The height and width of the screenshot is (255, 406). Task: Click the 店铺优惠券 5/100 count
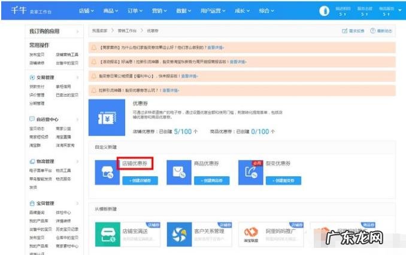pyautogui.click(x=183, y=131)
